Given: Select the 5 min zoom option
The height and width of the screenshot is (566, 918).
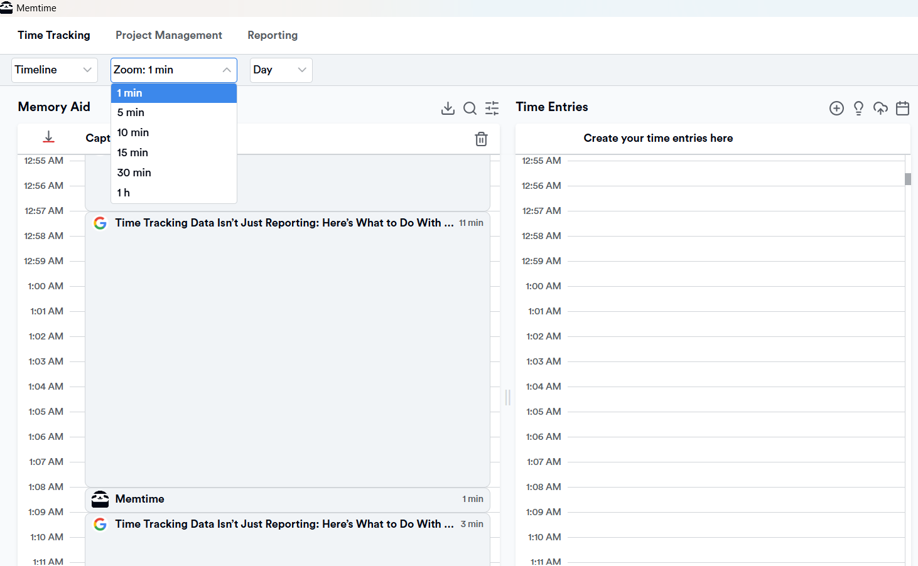Looking at the screenshot, I should tap(131, 112).
